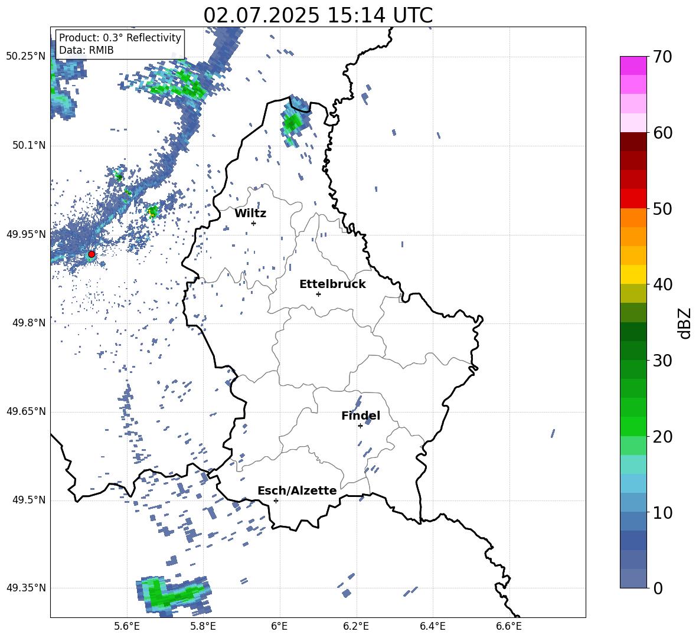699x638 pixels.
Task: Click the 6°E longitude label
Action: point(279,626)
